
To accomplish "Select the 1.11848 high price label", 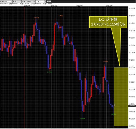I will (x=106, y=62).
